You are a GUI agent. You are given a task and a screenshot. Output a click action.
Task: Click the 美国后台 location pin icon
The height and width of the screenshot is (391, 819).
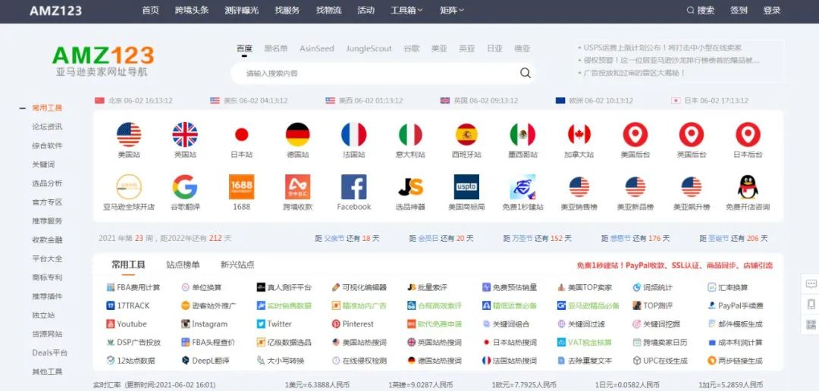coord(635,135)
